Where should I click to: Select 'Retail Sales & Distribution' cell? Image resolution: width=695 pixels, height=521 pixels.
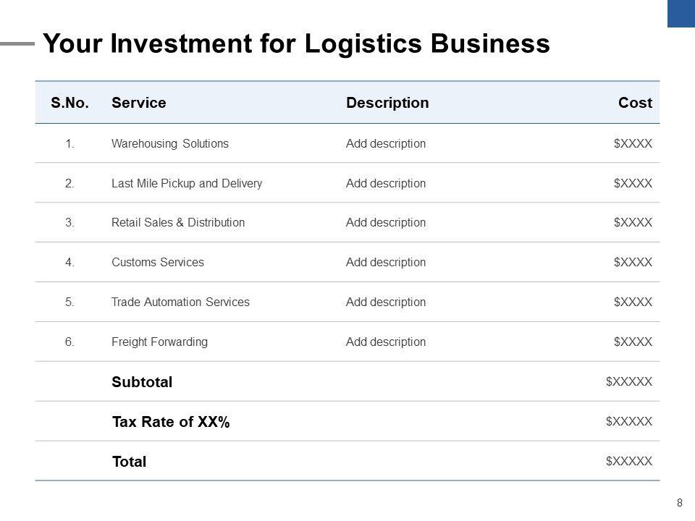(178, 223)
